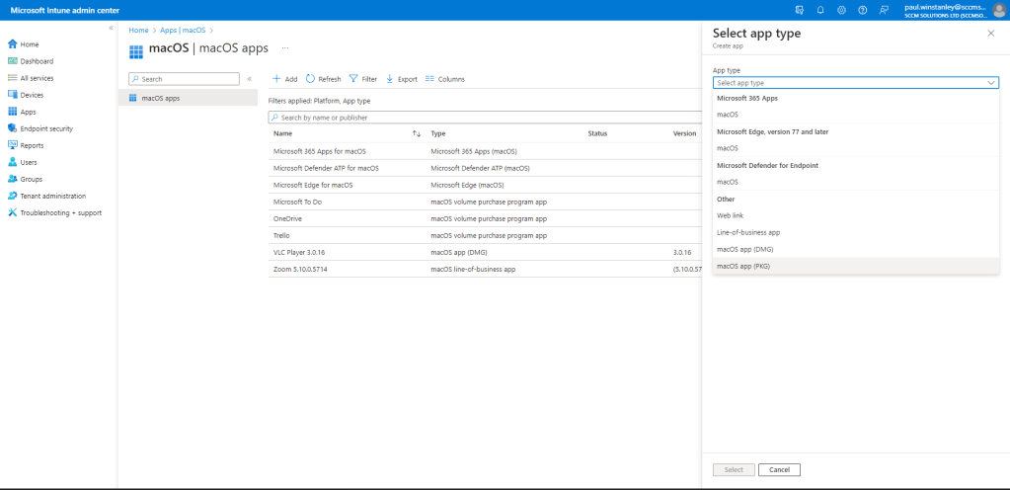Click Apps | macOS breadcrumb link
This screenshot has width=1010, height=490.
182,31
